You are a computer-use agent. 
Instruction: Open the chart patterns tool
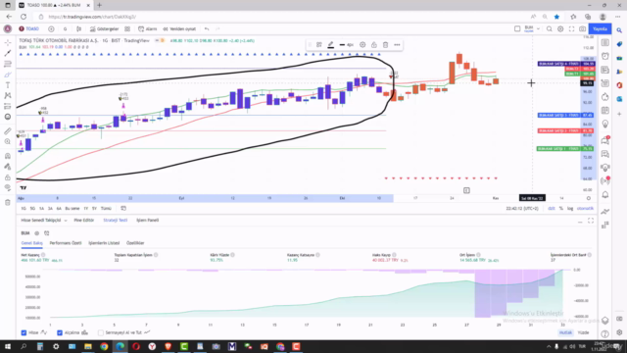click(x=8, y=95)
